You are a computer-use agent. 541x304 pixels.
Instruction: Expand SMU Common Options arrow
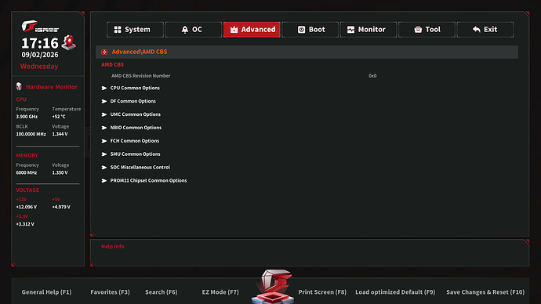[103, 154]
